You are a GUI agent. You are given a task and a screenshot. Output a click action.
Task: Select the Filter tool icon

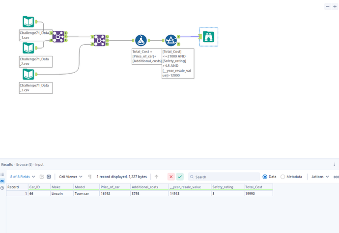pyautogui.click(x=171, y=40)
